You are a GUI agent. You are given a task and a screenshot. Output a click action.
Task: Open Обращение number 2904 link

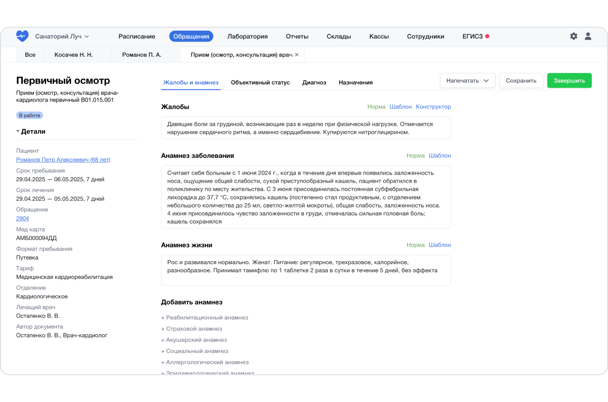pyautogui.click(x=22, y=218)
